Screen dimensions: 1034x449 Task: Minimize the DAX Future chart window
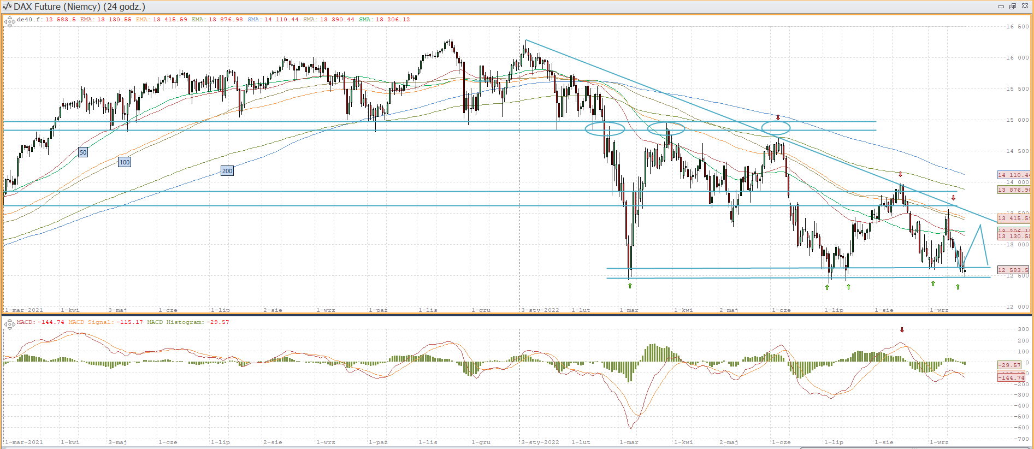(x=1001, y=7)
